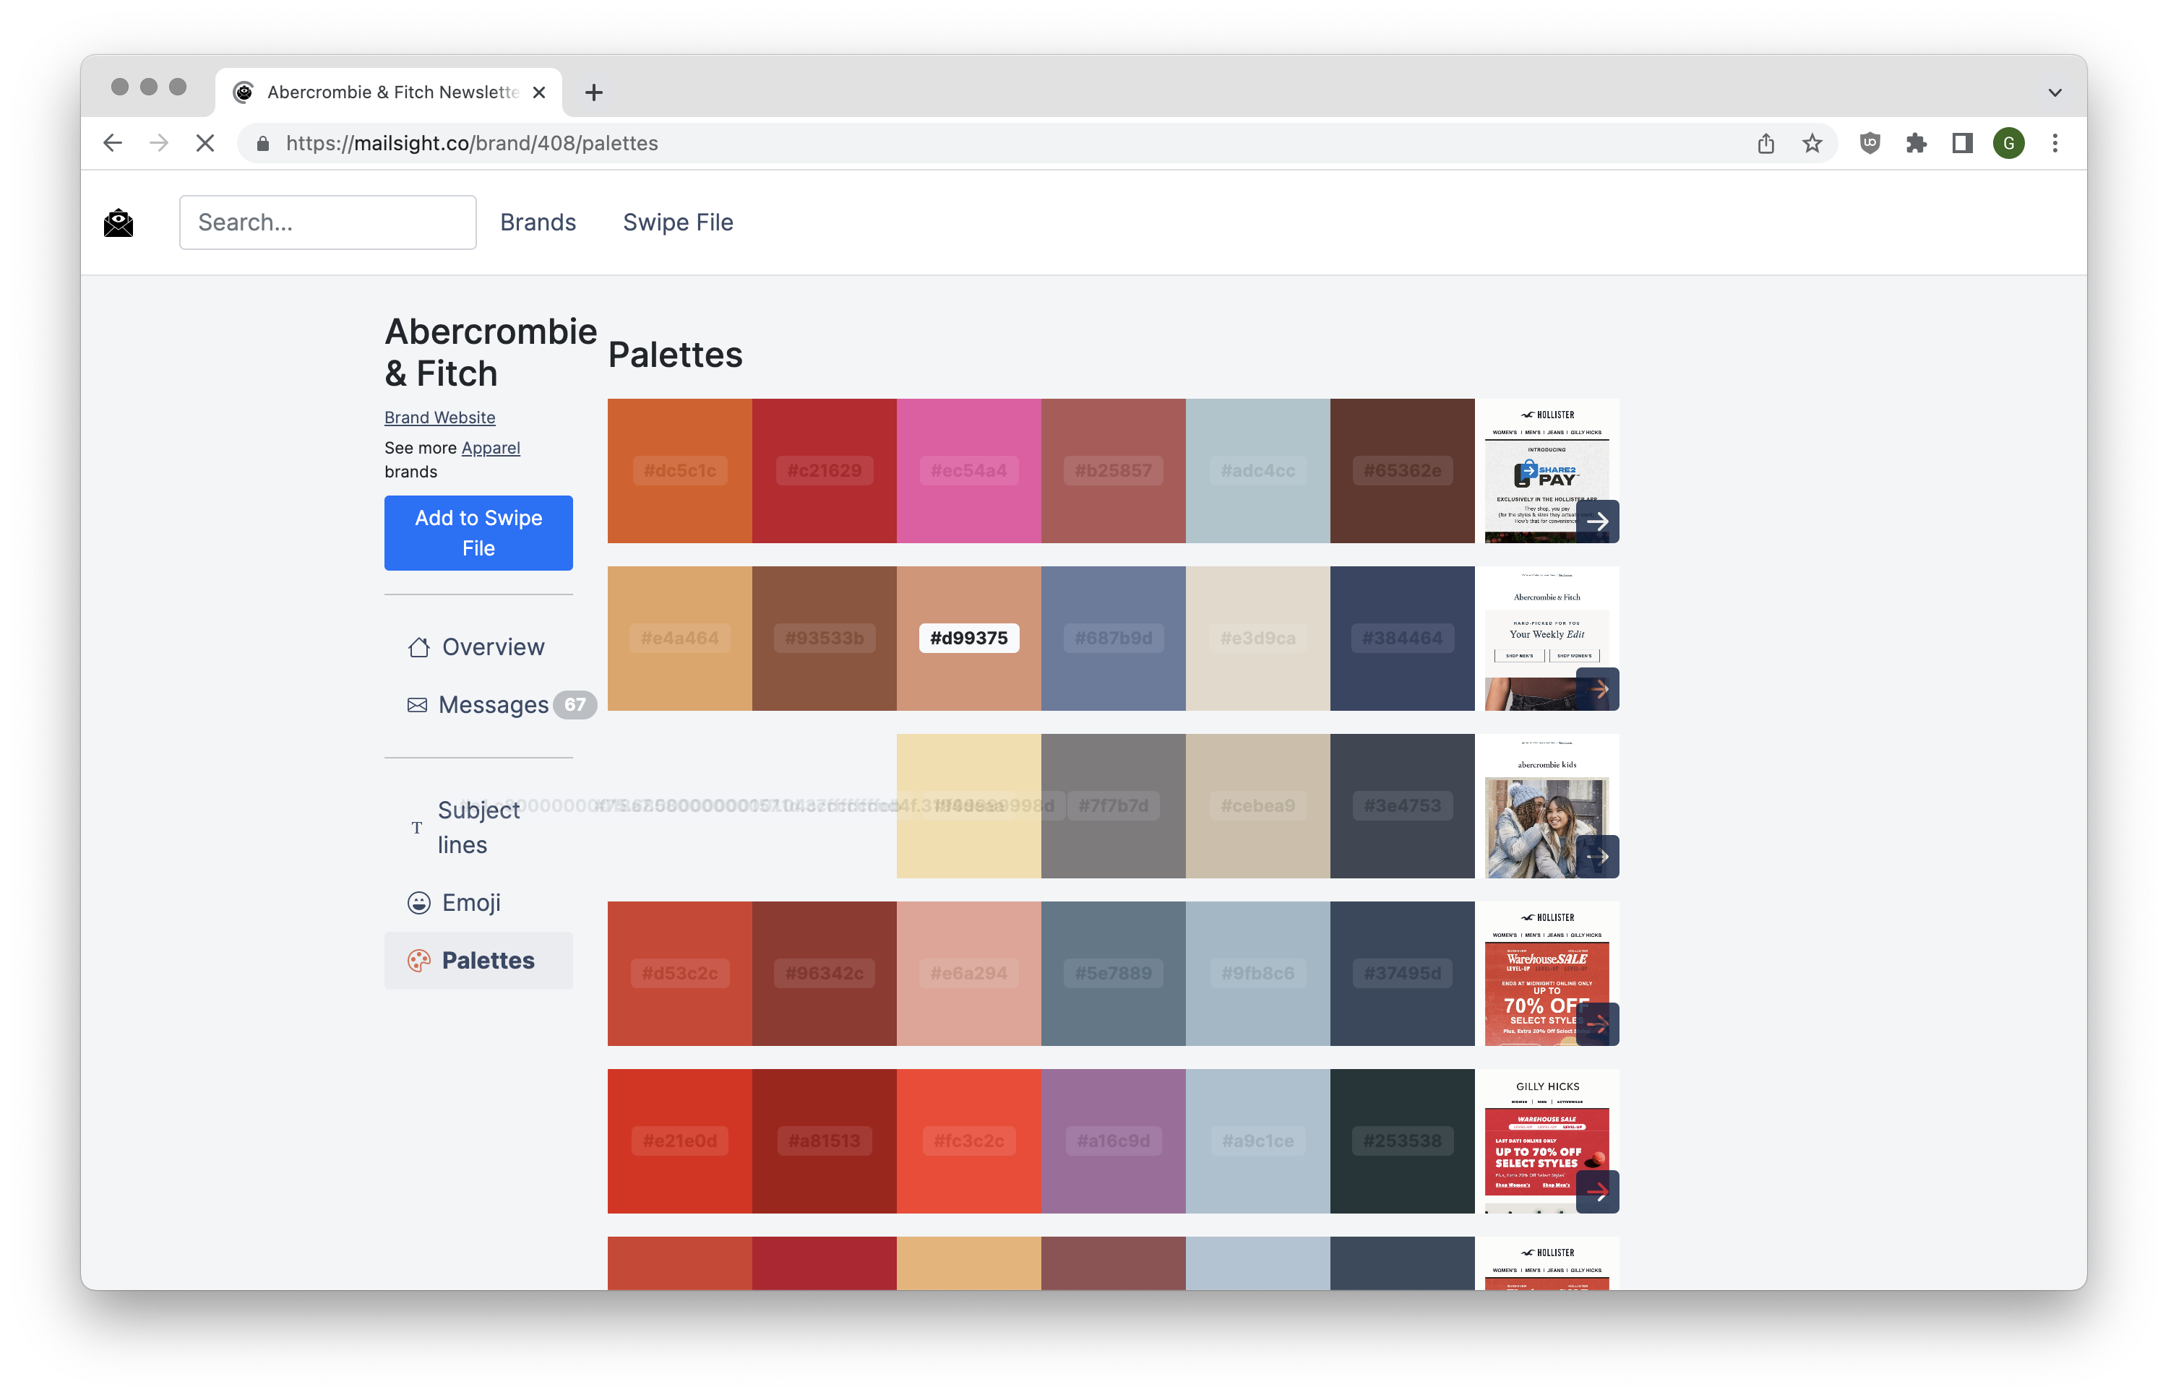
Task: Open Messages in the sidebar
Action: (x=478, y=705)
